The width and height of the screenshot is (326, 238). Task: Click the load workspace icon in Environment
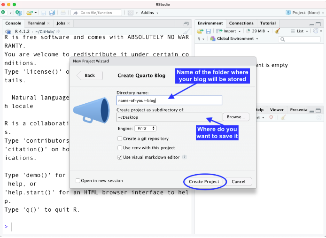tap(200, 31)
